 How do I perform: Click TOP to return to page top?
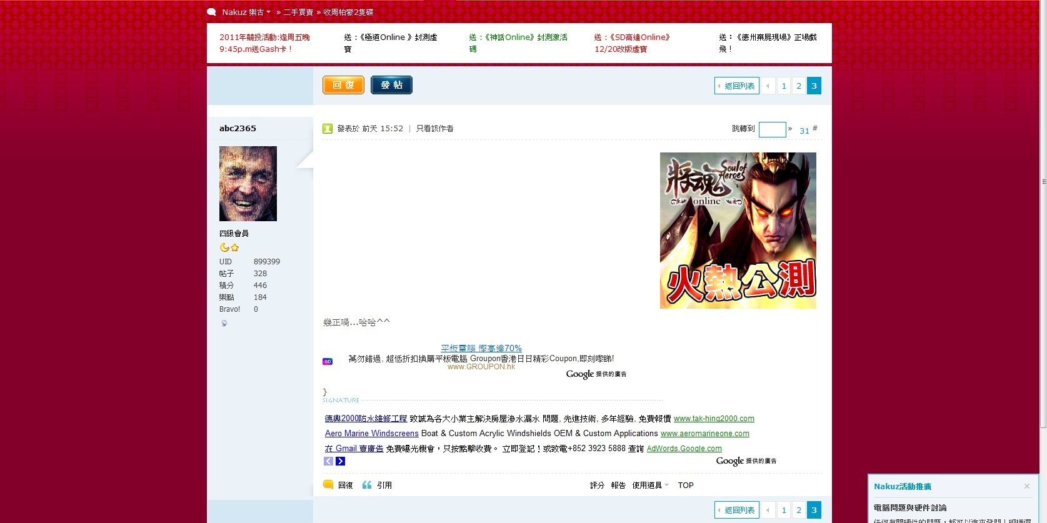click(686, 485)
